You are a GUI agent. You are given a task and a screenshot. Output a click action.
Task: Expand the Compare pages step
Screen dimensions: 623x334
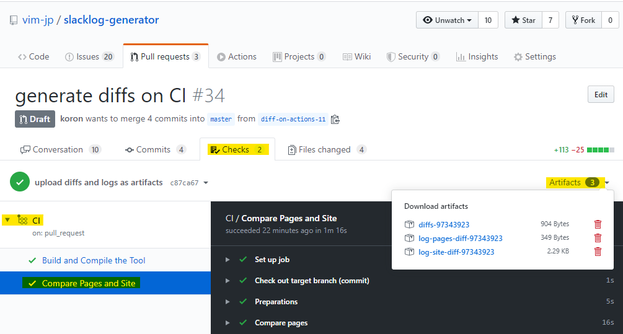[228, 323]
